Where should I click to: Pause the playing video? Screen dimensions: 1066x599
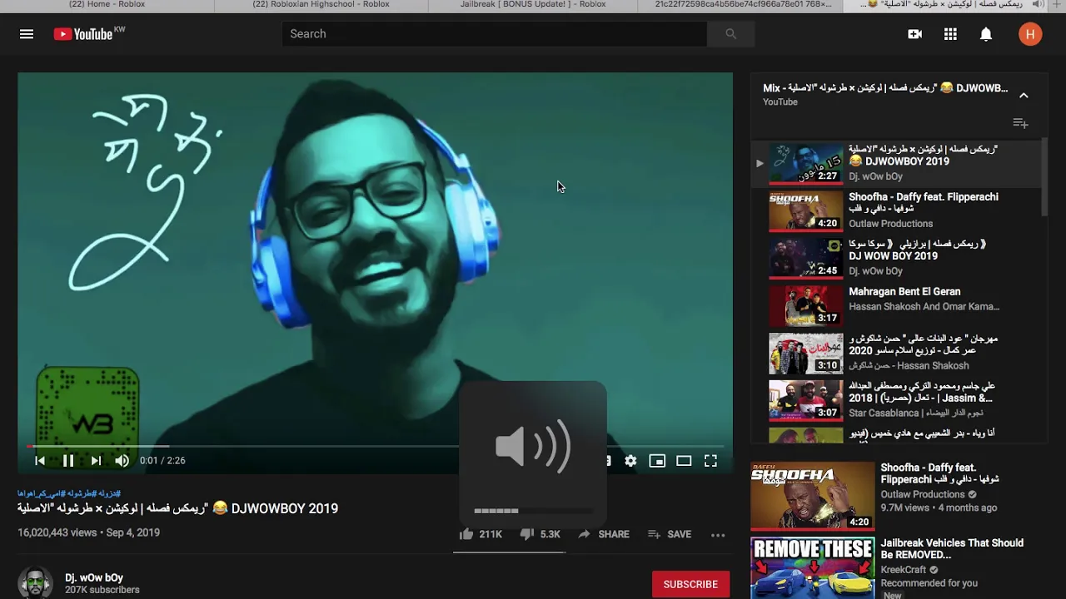pos(68,460)
